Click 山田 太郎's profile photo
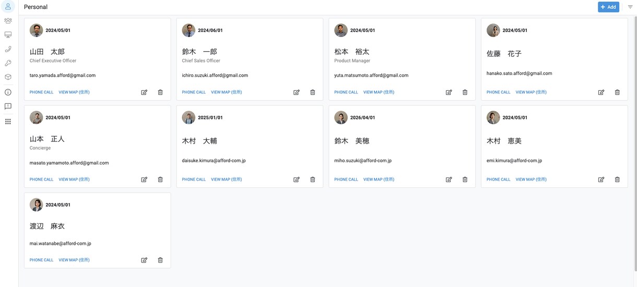This screenshot has height=287, width=637. pos(36,30)
